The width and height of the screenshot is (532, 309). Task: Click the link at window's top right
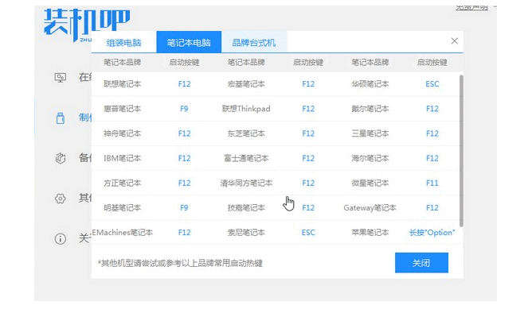[x=471, y=7]
